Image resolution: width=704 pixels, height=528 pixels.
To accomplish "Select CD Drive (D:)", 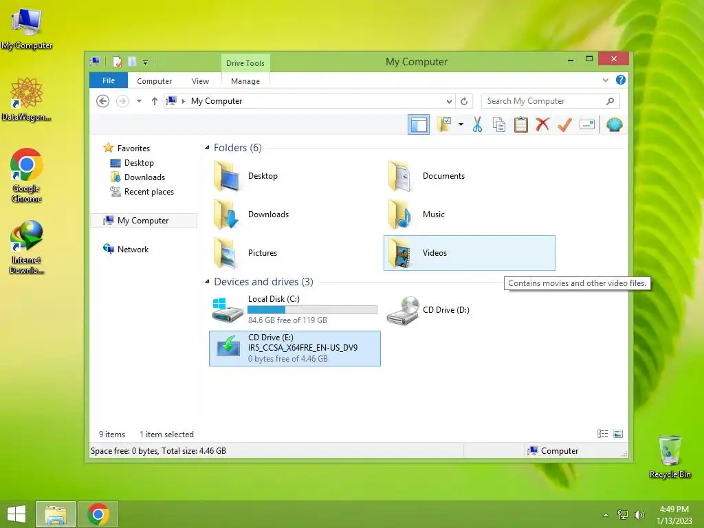I will click(x=469, y=310).
